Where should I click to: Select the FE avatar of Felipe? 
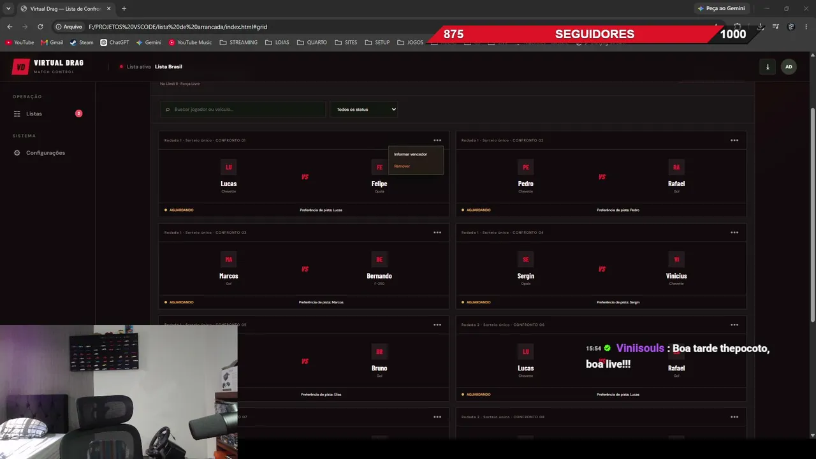pos(379,168)
